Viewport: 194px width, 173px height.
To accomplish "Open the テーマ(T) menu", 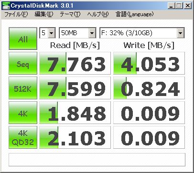I will [x=70, y=14].
